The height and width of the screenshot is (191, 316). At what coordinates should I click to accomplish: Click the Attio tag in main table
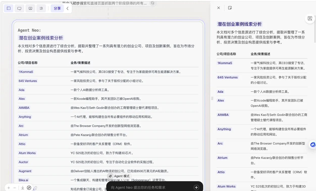(22, 144)
